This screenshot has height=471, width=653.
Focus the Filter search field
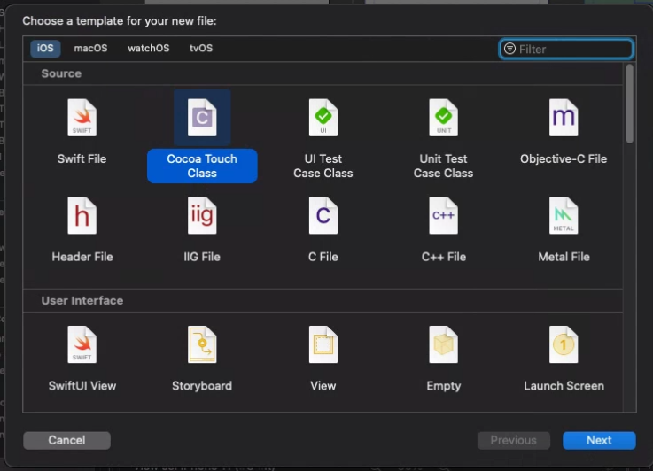tap(566, 49)
